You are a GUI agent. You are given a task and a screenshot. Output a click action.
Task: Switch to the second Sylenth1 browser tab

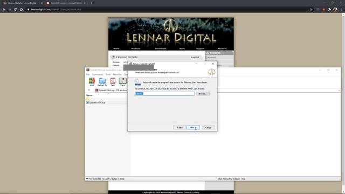point(66,3)
